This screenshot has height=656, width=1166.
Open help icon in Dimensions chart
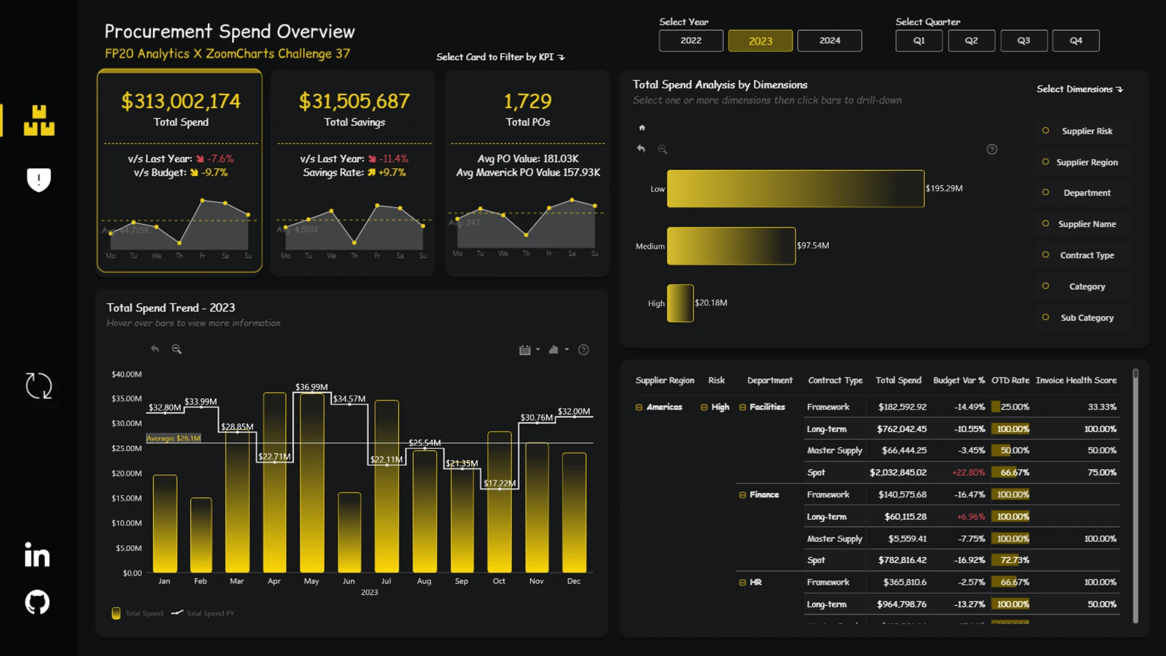(x=992, y=149)
